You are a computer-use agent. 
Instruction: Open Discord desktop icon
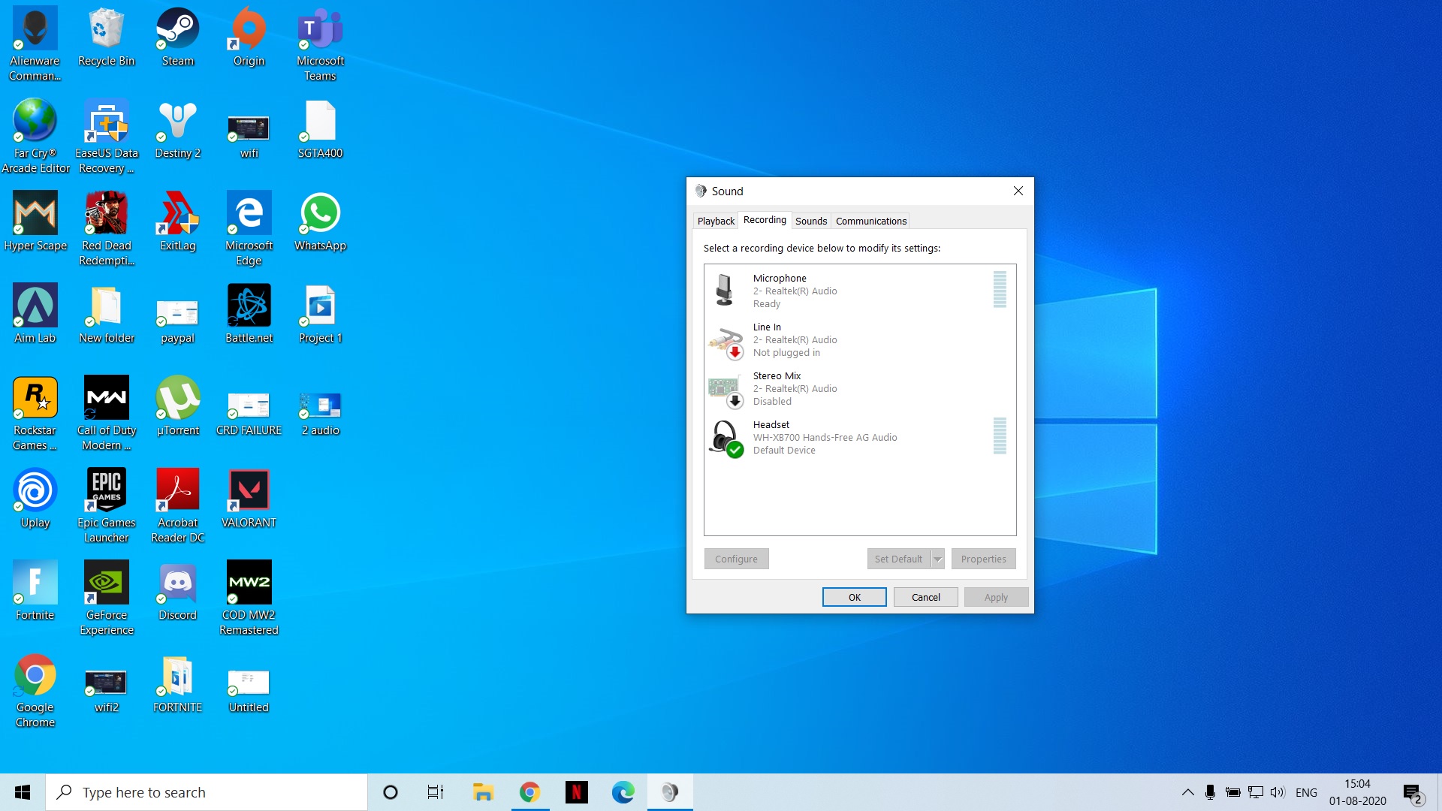pos(177,592)
